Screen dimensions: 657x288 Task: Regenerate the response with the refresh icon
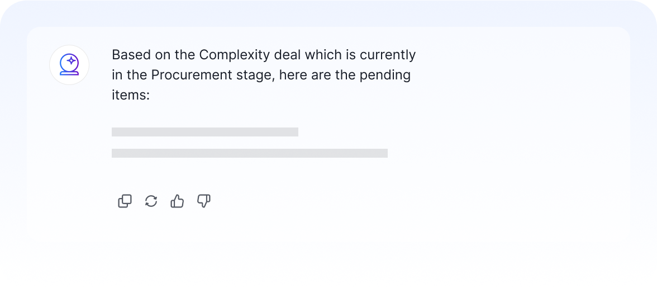click(151, 201)
